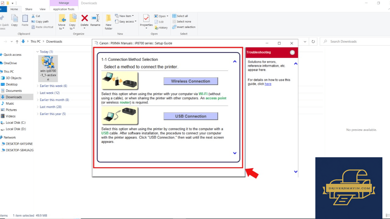This screenshot has height=219, width=390.
Task: Click Copy path in the Clipboard group
Action: coord(40,22)
